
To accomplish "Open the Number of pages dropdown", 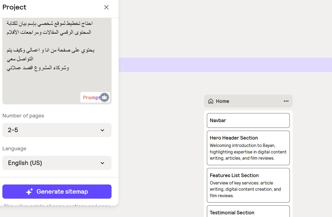I will pos(57,130).
